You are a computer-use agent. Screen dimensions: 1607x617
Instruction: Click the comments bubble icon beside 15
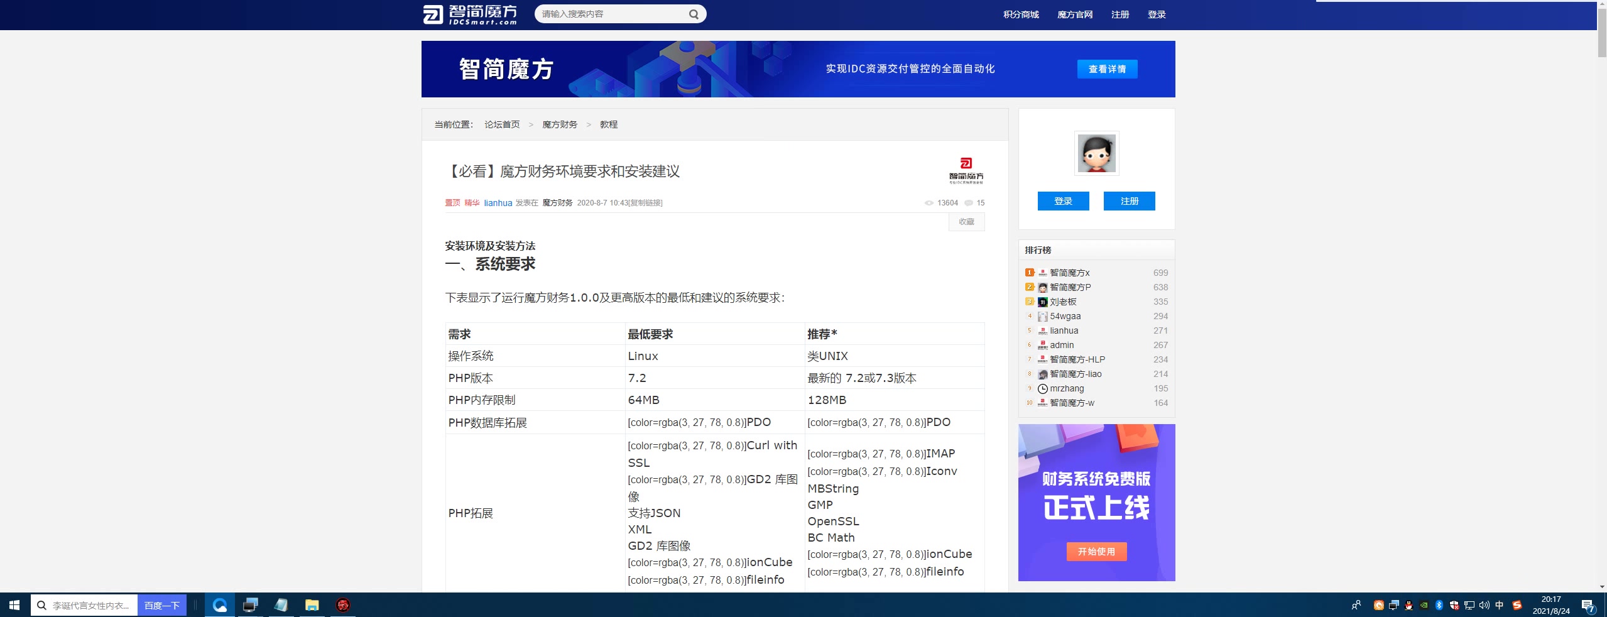(968, 203)
